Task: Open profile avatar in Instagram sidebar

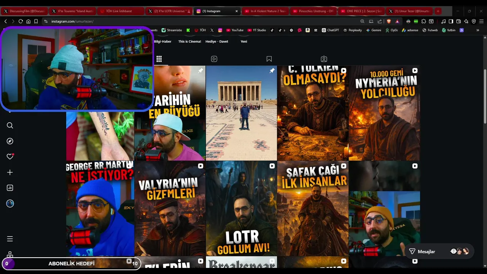Action: [10, 204]
